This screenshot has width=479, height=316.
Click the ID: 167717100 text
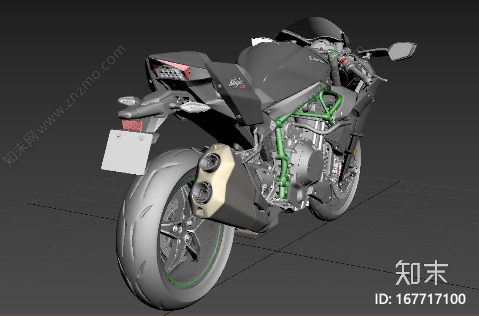[x=420, y=299]
